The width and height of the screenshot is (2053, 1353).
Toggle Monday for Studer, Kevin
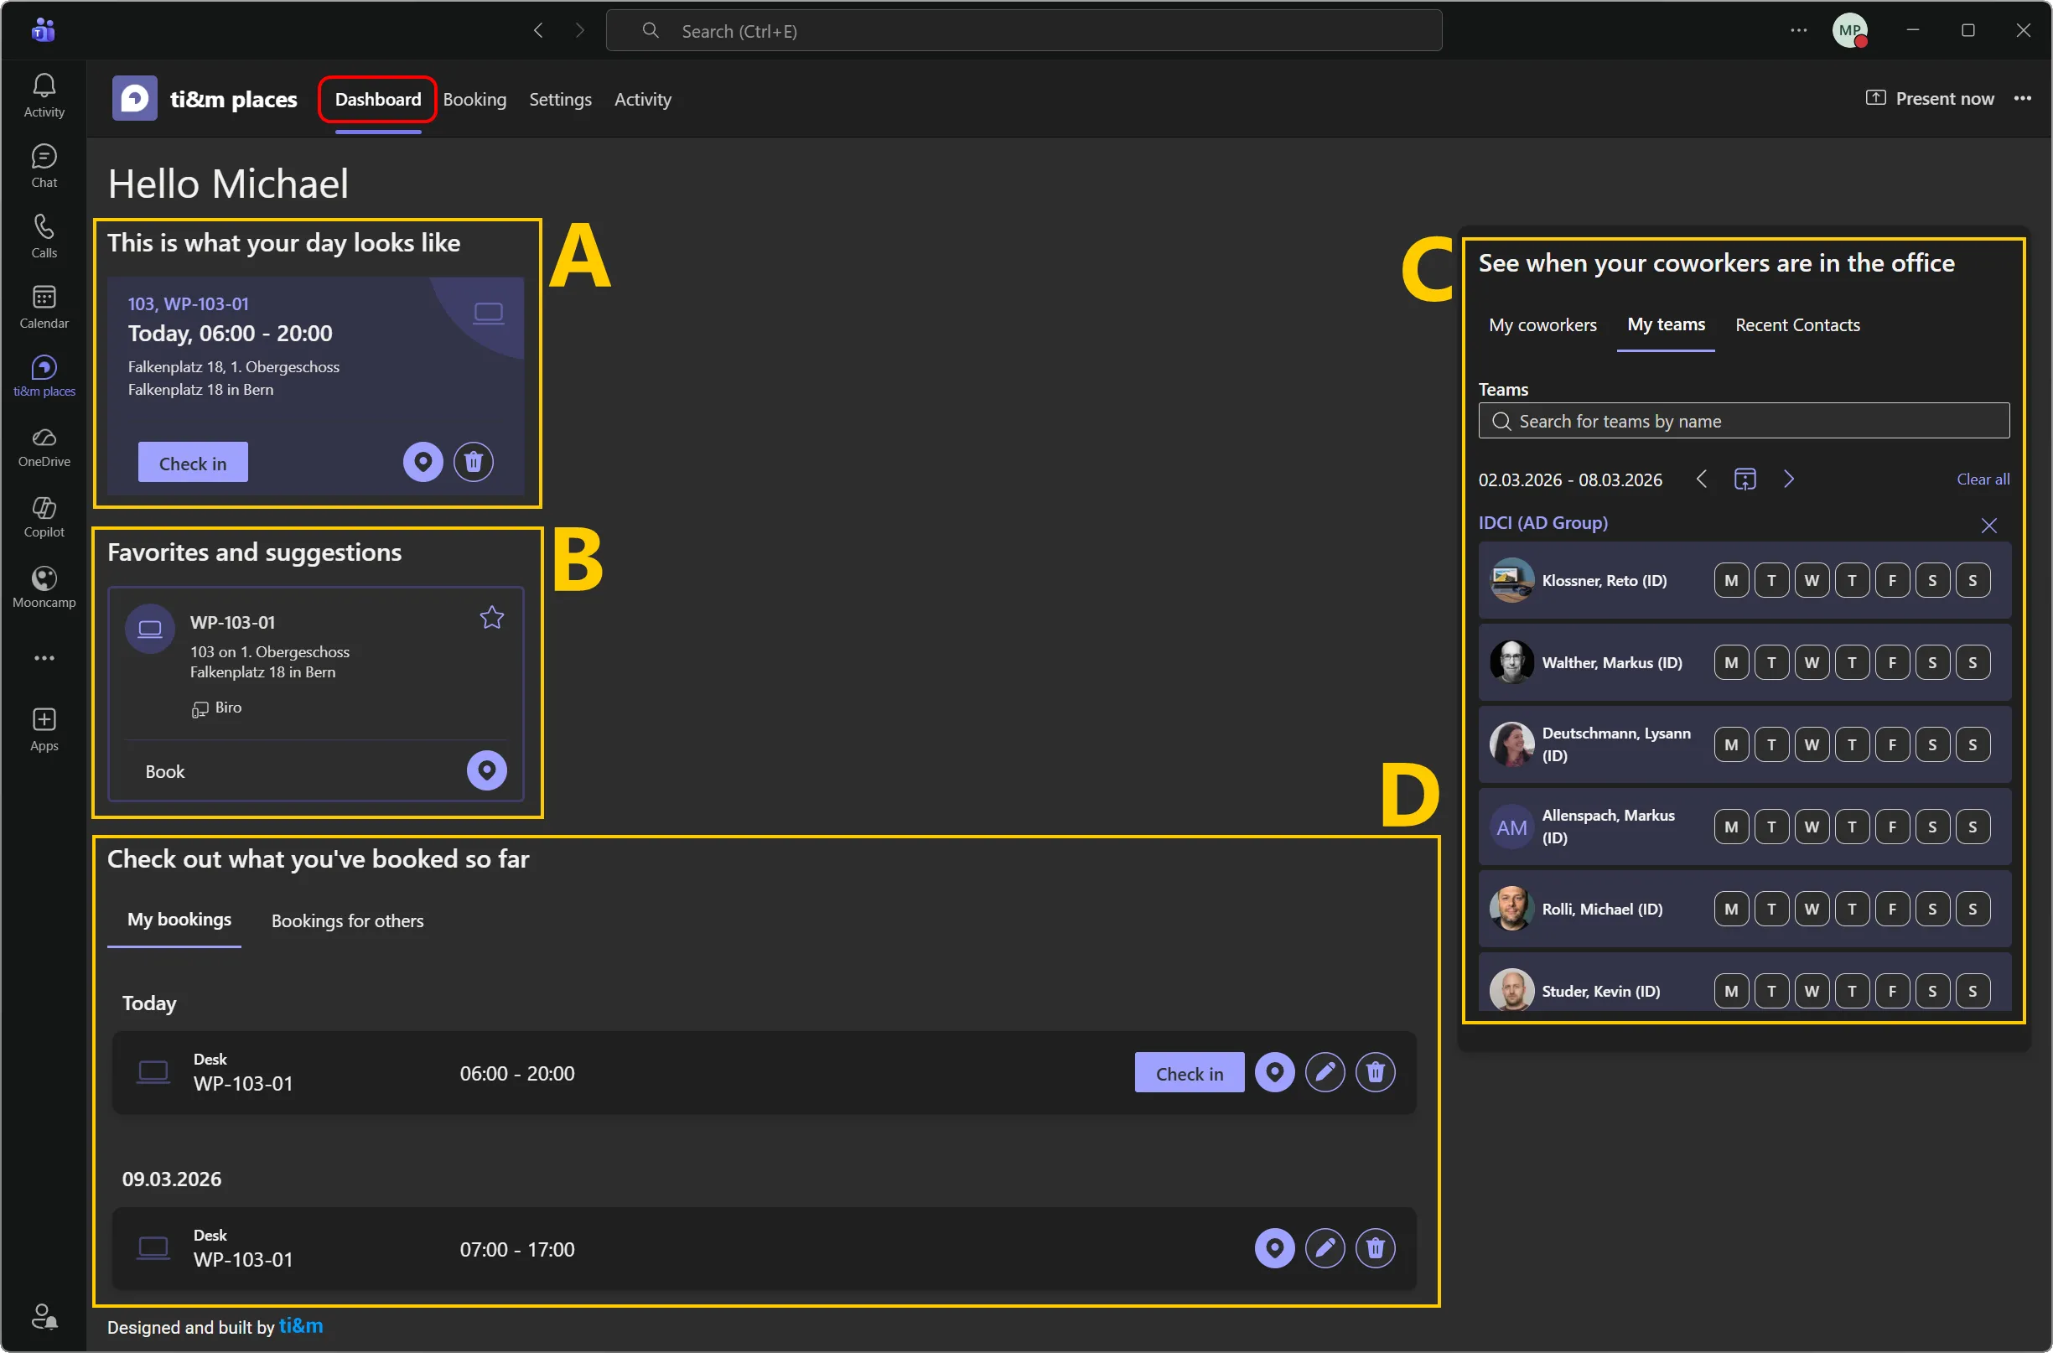1731,991
